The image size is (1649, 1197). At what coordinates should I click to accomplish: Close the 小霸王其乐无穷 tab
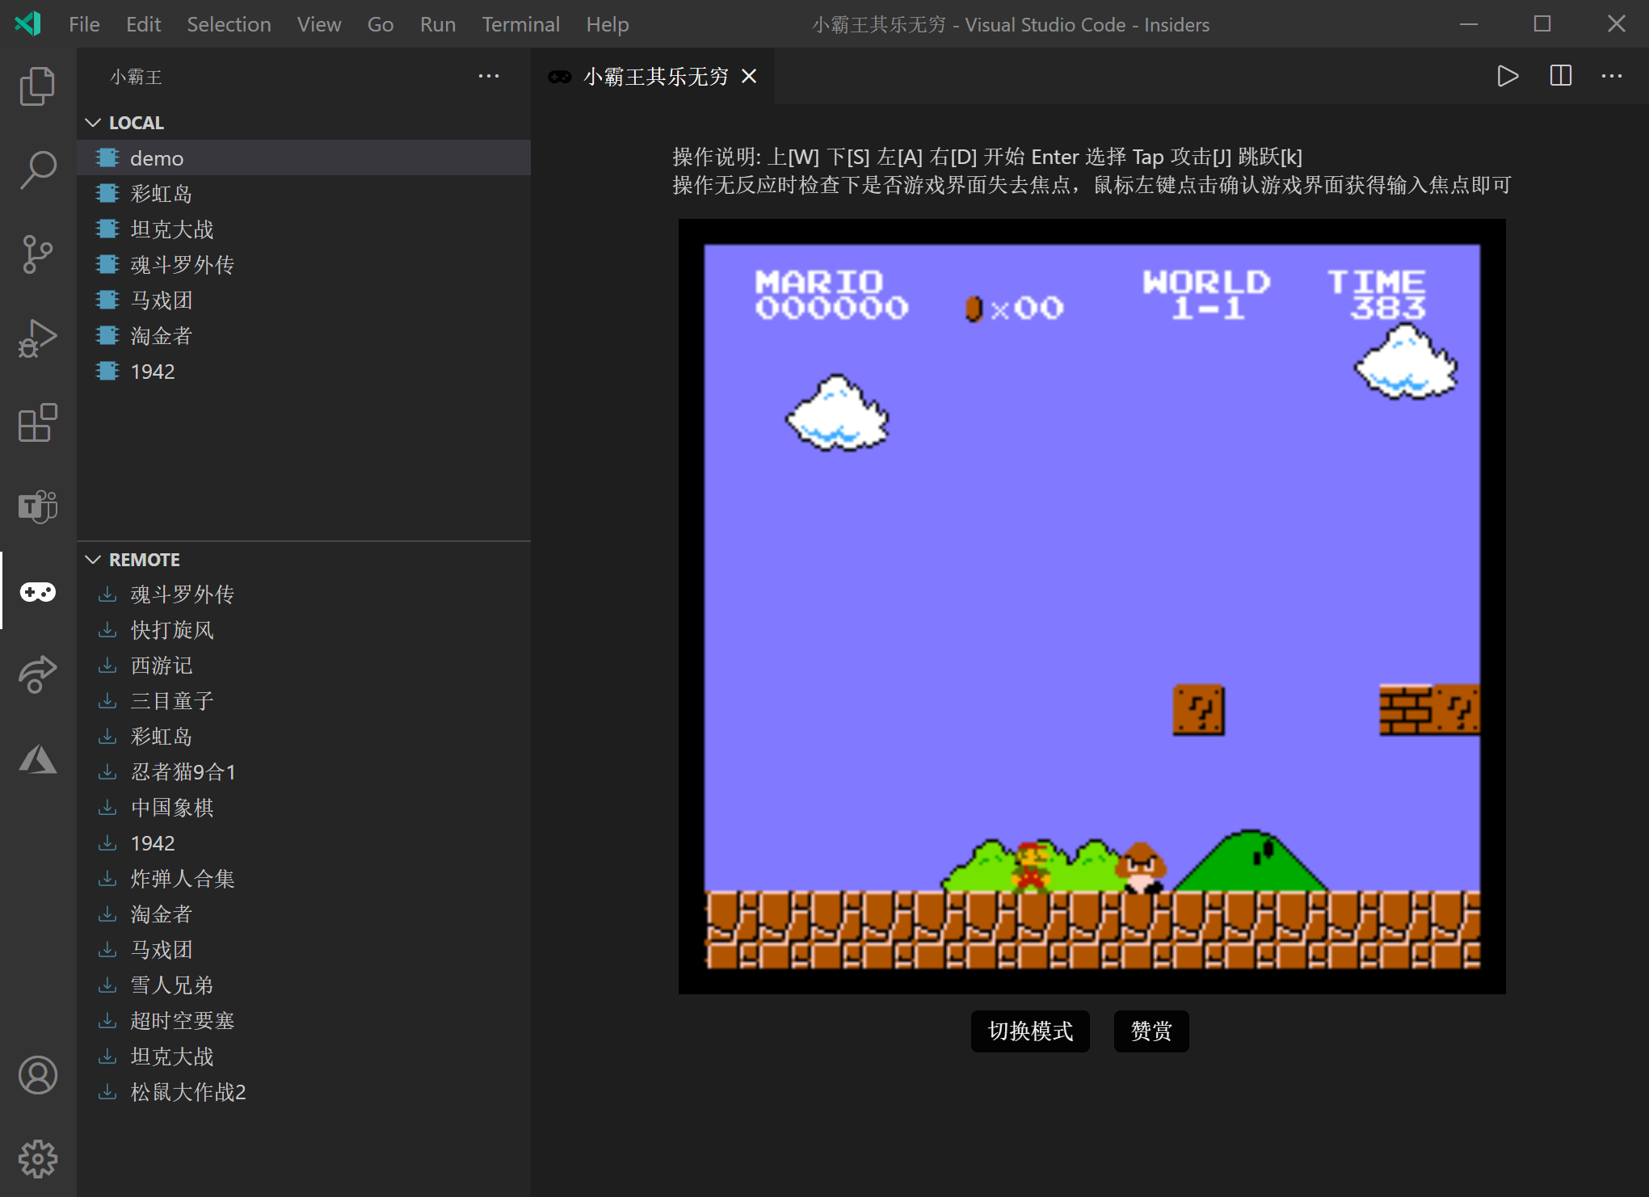[749, 76]
